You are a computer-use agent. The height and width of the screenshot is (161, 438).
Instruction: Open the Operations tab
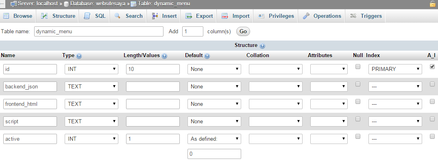click(x=322, y=16)
